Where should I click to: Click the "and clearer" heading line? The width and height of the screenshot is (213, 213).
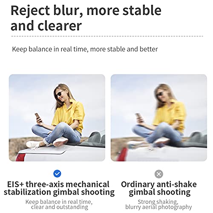(46, 26)
